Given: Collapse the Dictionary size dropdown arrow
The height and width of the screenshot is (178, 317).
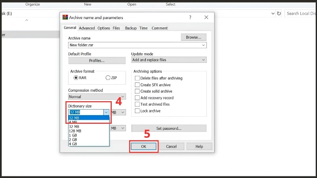Looking at the screenshot, I should click(106, 112).
